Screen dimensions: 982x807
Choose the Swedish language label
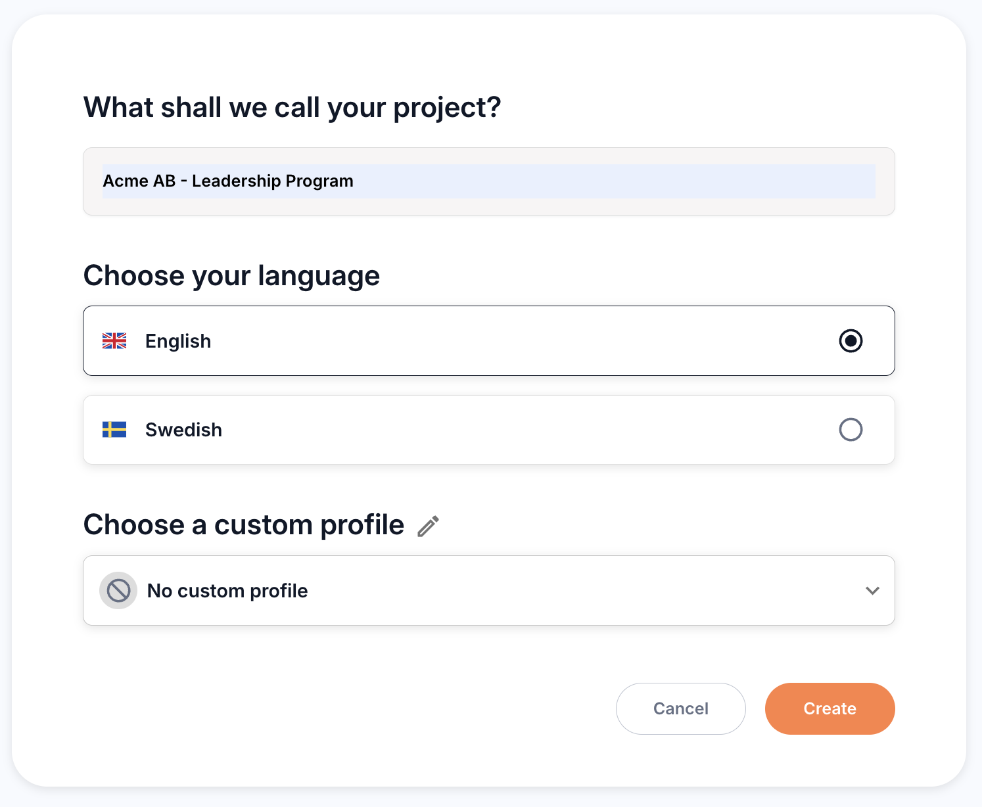(x=183, y=430)
